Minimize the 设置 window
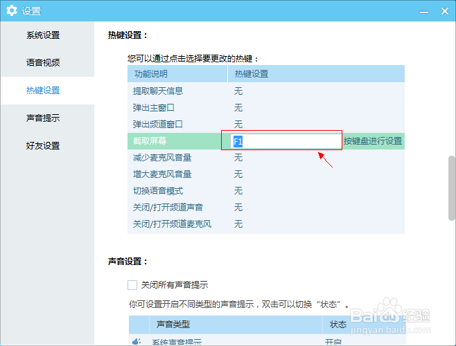Viewport: 456px width, 346px height. click(424, 12)
